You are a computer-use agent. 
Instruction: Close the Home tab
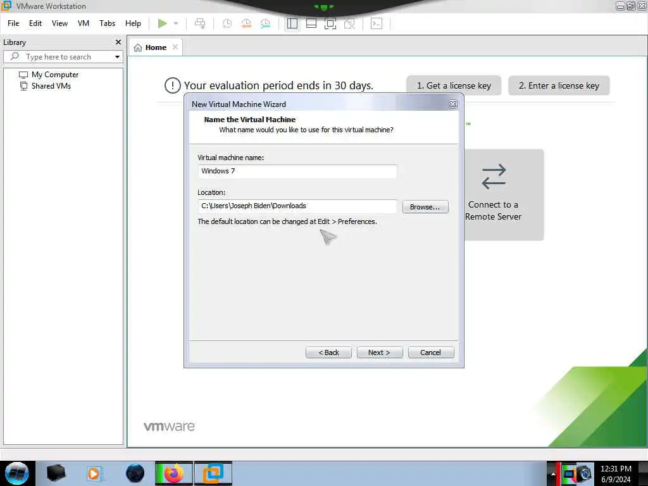pyautogui.click(x=175, y=47)
